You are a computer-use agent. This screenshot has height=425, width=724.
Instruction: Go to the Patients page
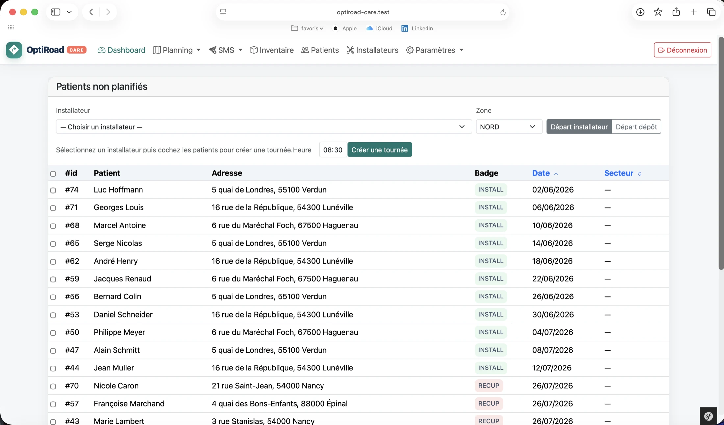320,50
